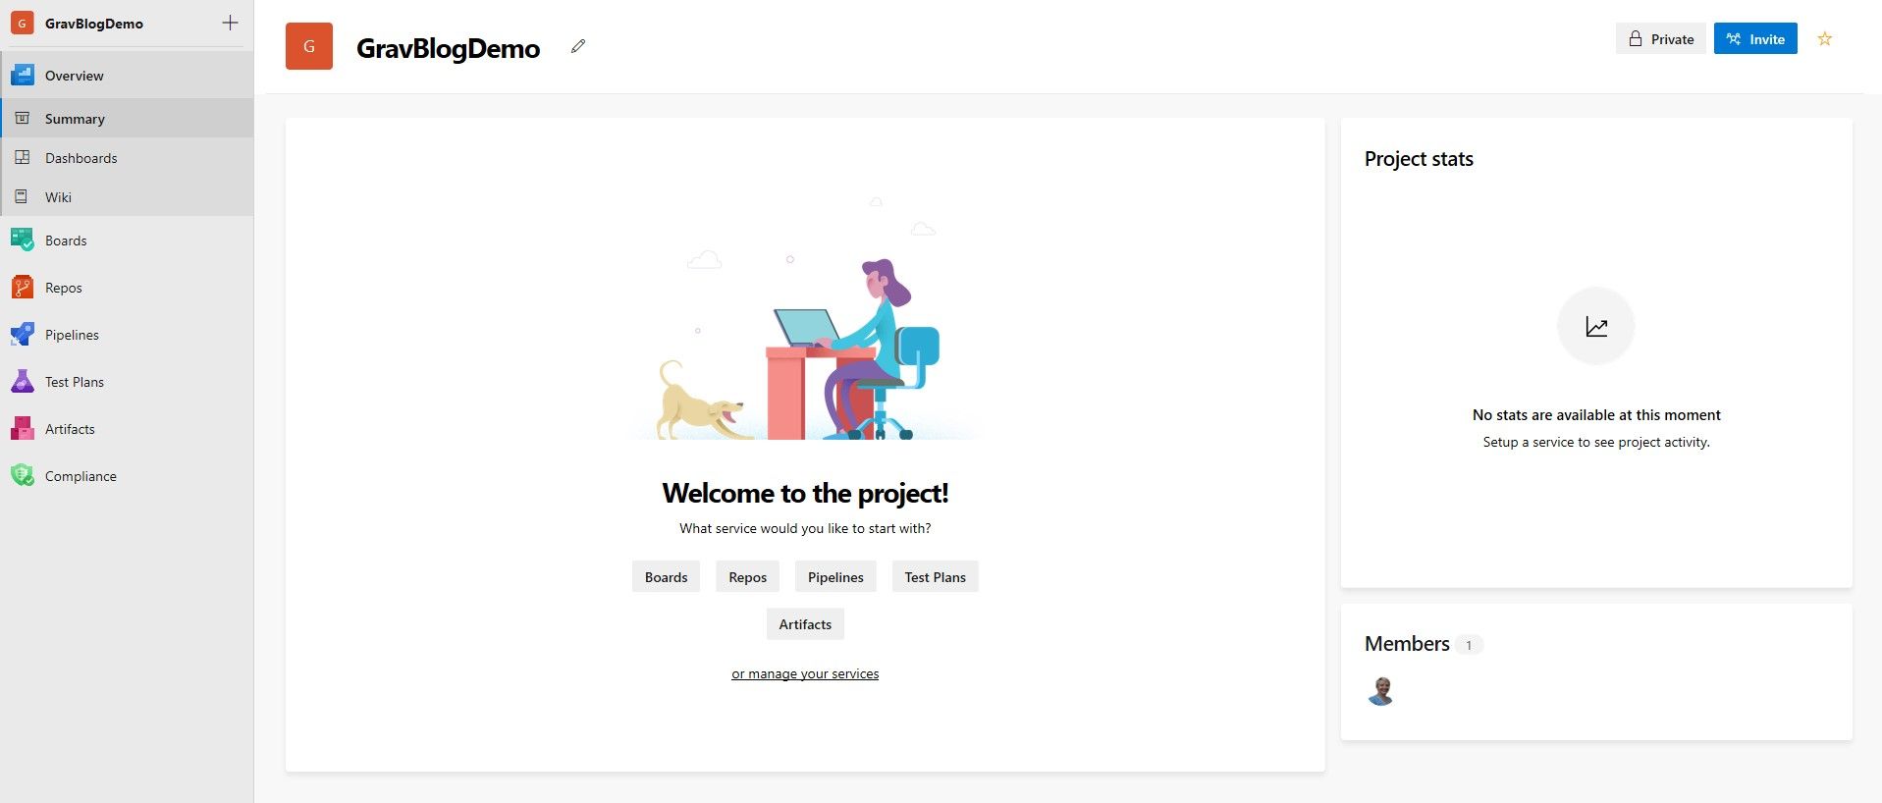Click the Pipelines rocket icon
The image size is (1882, 803).
22,335
